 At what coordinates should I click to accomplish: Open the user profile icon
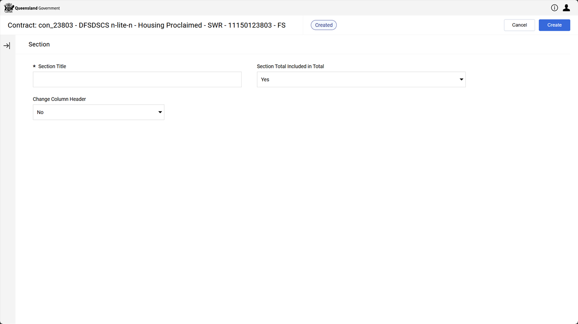point(566,8)
